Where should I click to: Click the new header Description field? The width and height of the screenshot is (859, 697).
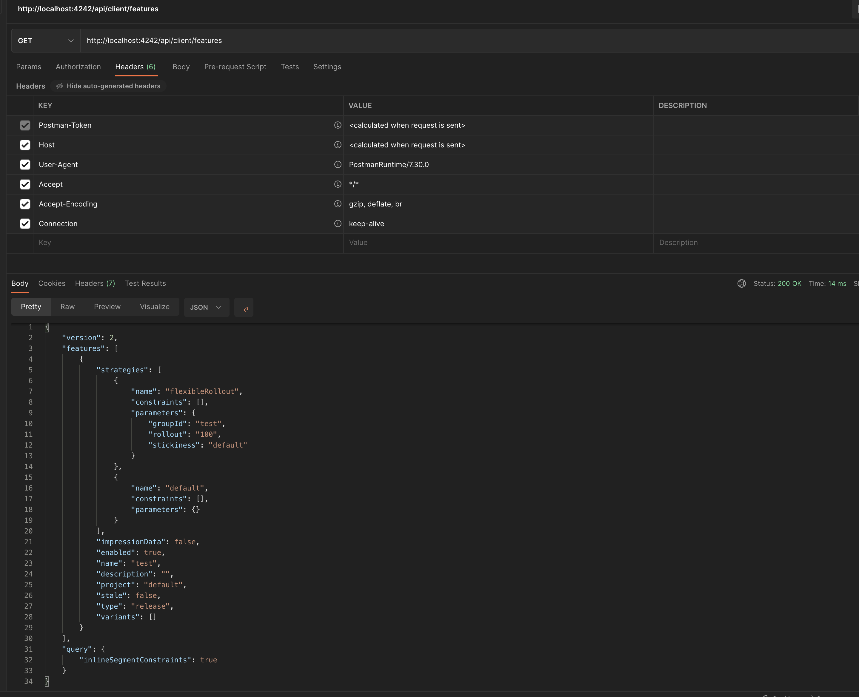tap(756, 243)
